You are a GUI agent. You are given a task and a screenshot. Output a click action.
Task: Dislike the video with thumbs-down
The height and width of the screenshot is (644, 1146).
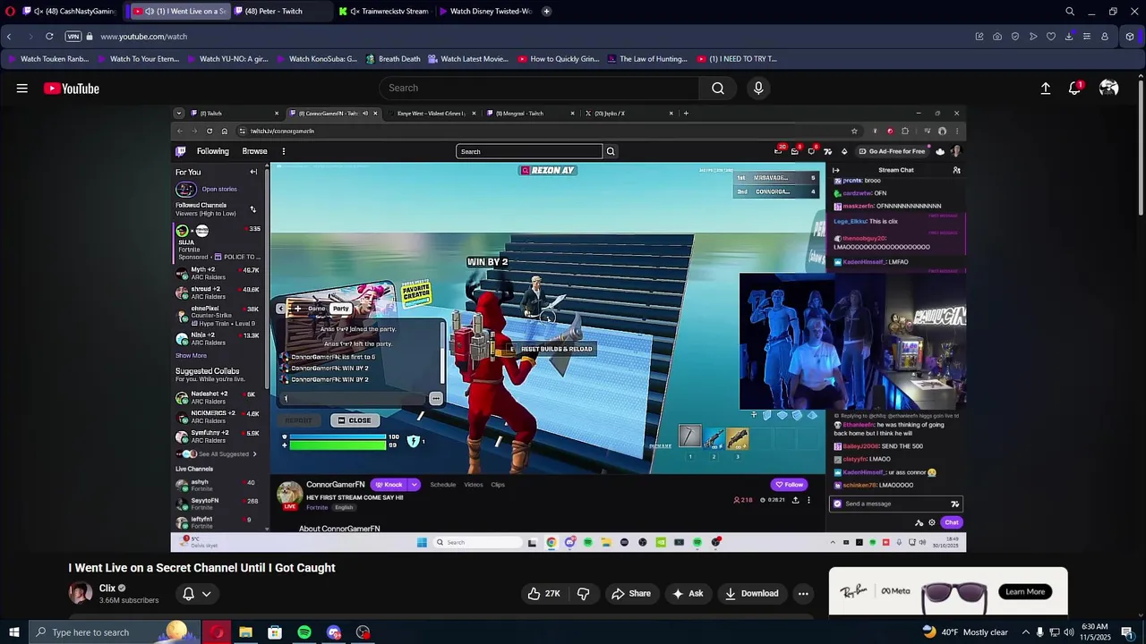(x=584, y=593)
